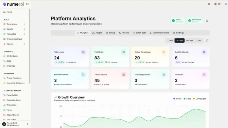228x128 pixels.
Task: Open the Batch Jobs tab
Action: point(139,33)
